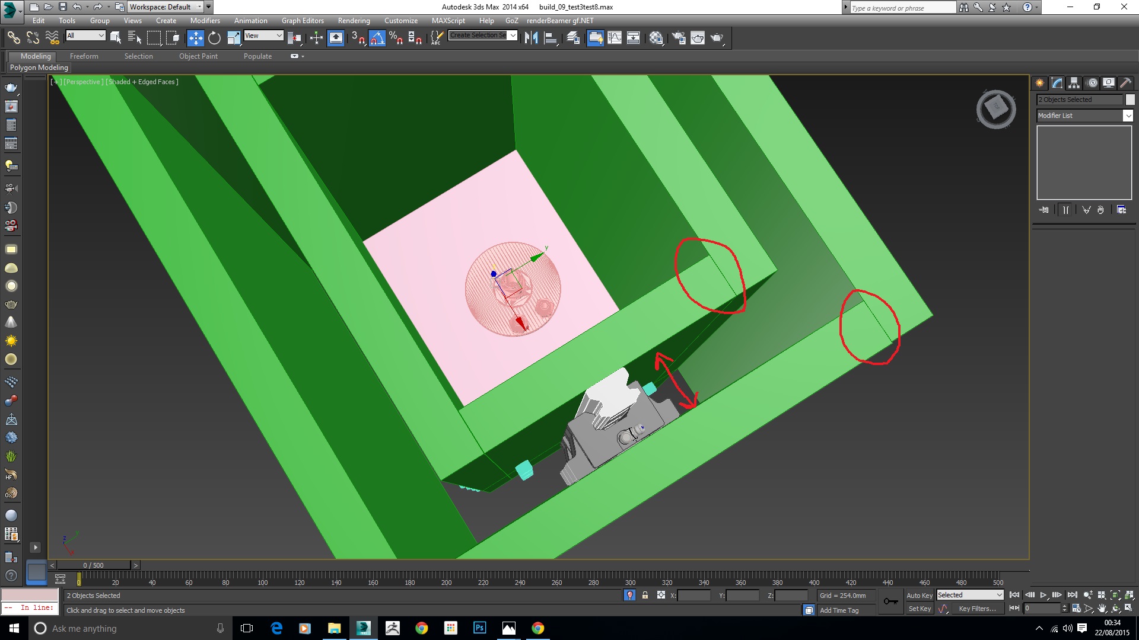The image size is (1139, 640).
Task: Open the selection filter All dropdown
Action: [85, 36]
